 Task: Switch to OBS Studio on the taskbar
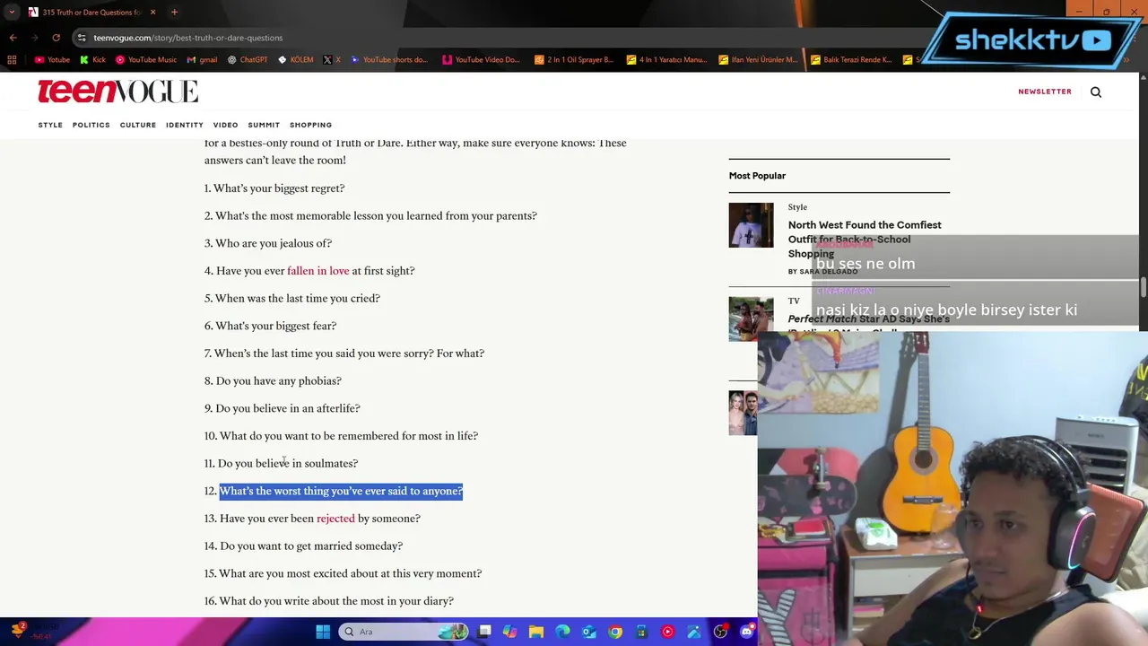click(720, 632)
